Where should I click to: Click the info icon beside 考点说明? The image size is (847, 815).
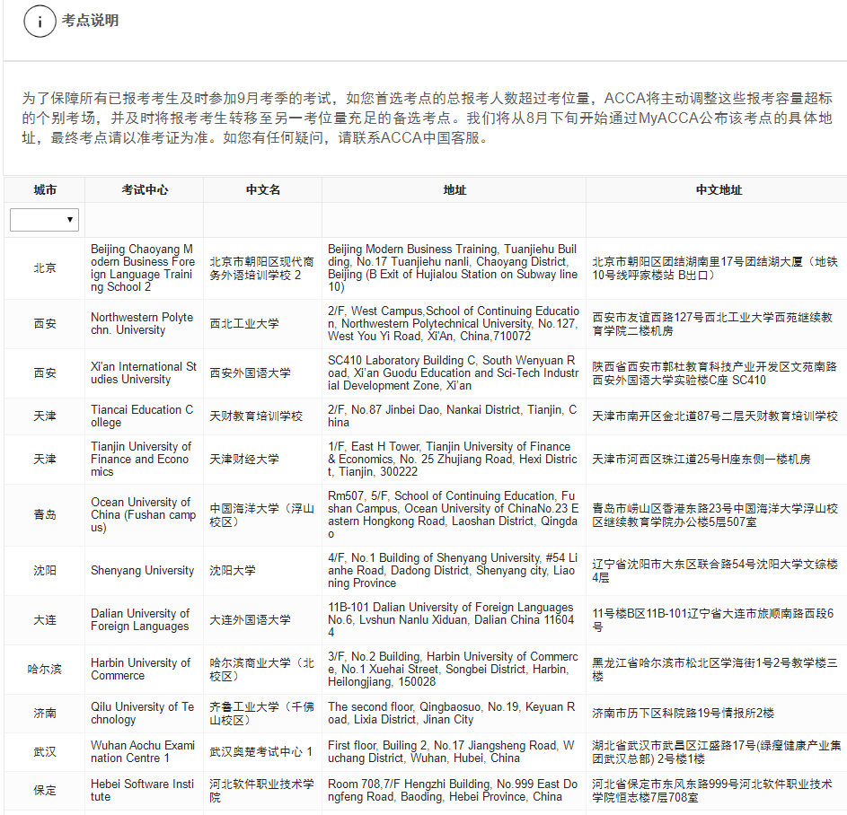(40, 21)
